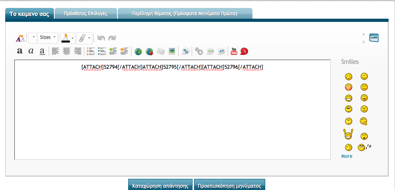Open the Περίληψη θέματος tab
Image resolution: width=395 pixels, height=190 pixels.
(185, 14)
